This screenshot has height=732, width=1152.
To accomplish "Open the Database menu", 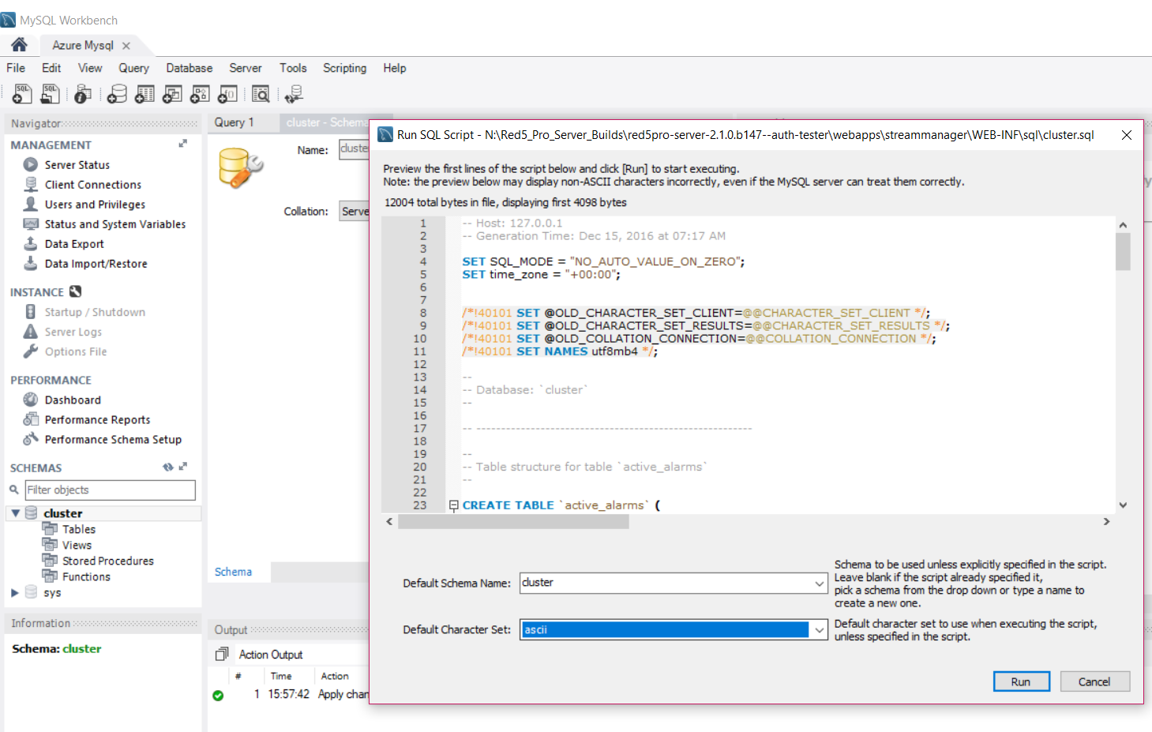I will 189,68.
